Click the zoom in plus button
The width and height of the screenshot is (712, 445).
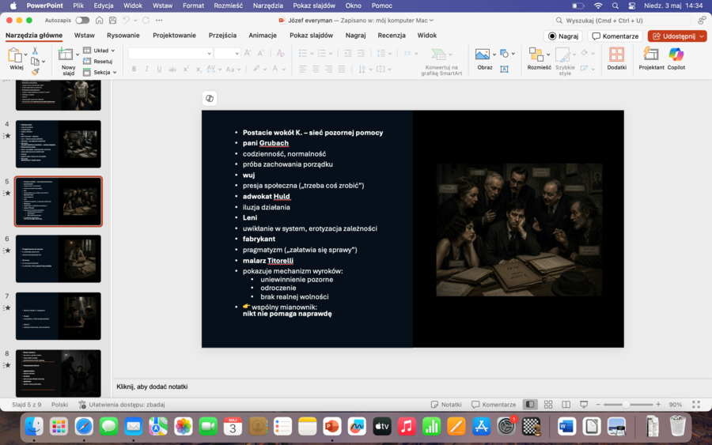pyautogui.click(x=658, y=404)
